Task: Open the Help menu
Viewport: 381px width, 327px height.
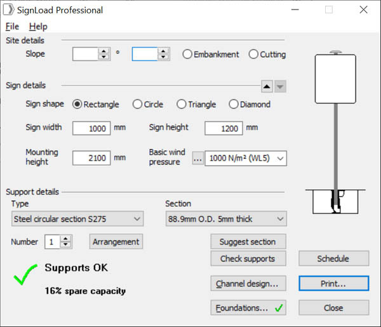Action: coord(38,27)
